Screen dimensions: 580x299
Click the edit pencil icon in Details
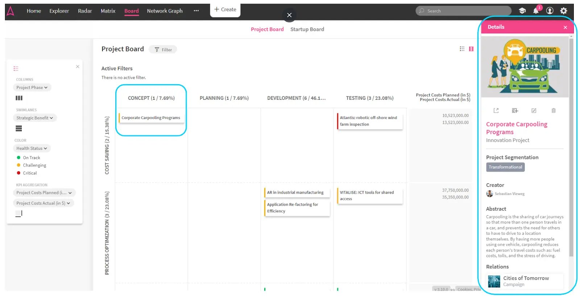[534, 111]
